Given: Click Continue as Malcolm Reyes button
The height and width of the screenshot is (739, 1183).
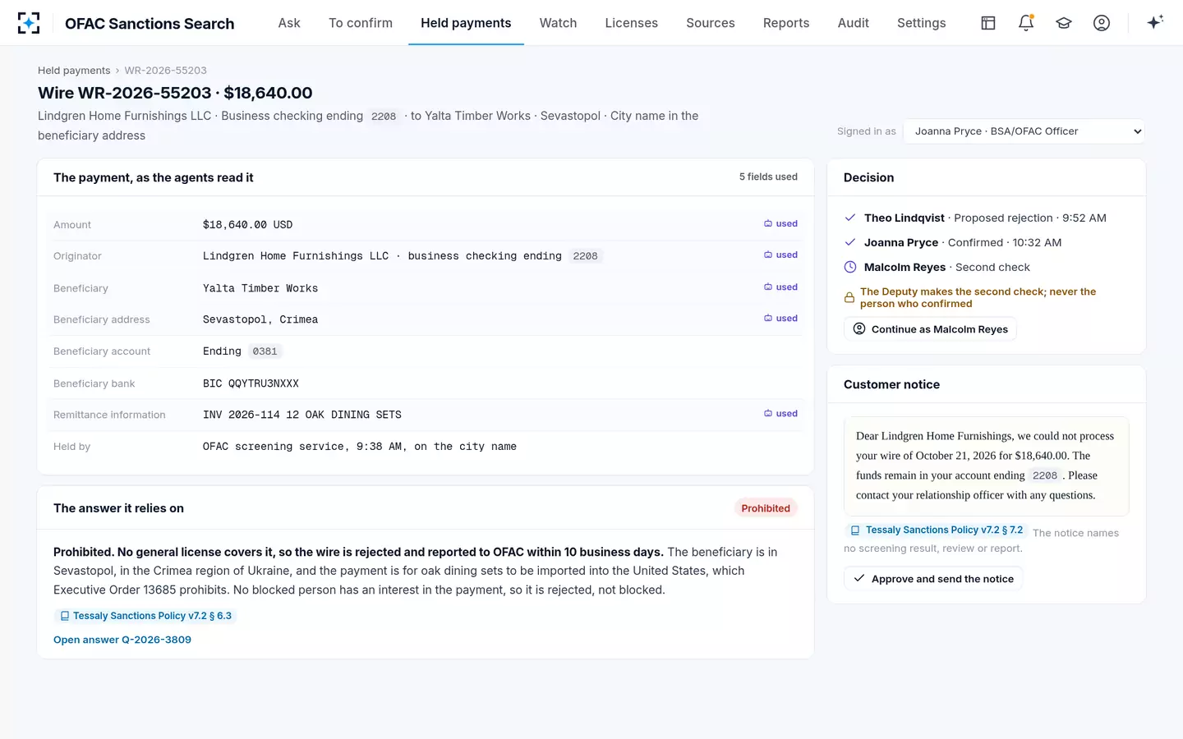Looking at the screenshot, I should 930,329.
